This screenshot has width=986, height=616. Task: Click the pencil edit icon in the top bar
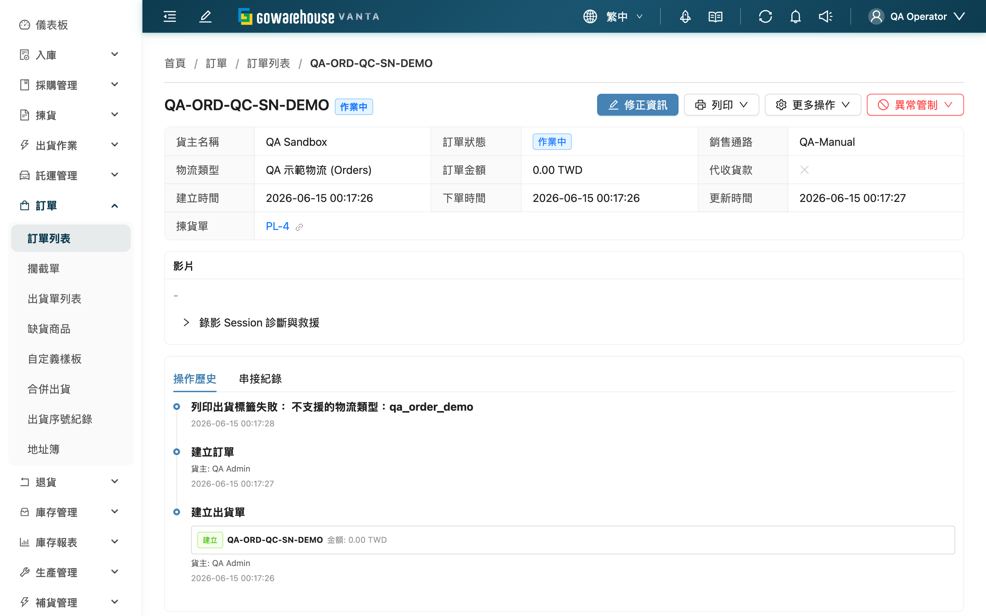click(x=205, y=16)
